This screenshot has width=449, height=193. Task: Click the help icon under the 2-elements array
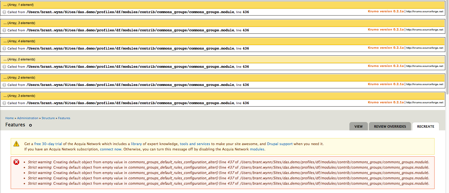(x=4, y=85)
